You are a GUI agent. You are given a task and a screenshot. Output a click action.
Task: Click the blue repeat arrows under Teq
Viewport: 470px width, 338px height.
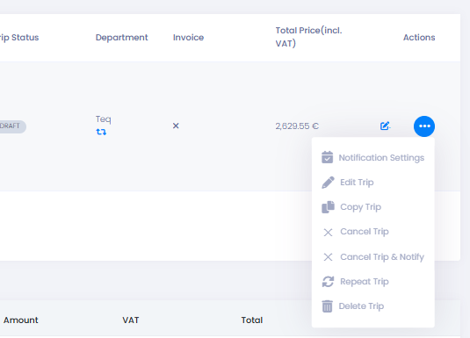coord(101,132)
